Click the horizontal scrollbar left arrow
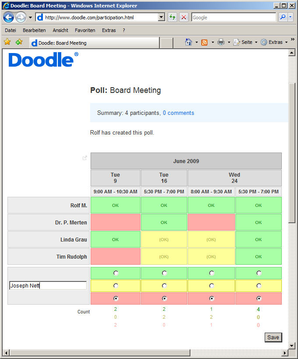Viewport: 298px width, 359px height. click(x=6, y=353)
